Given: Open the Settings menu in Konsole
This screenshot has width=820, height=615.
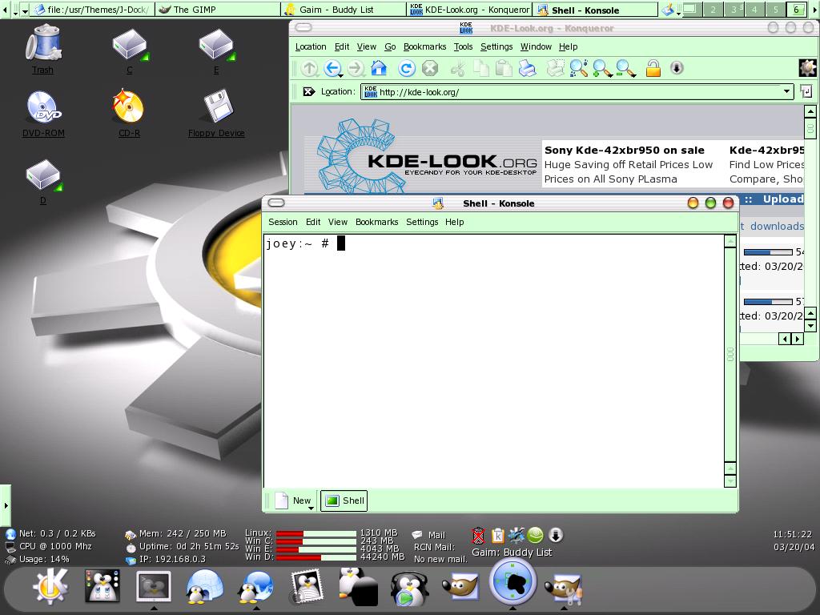Looking at the screenshot, I should pyautogui.click(x=422, y=222).
